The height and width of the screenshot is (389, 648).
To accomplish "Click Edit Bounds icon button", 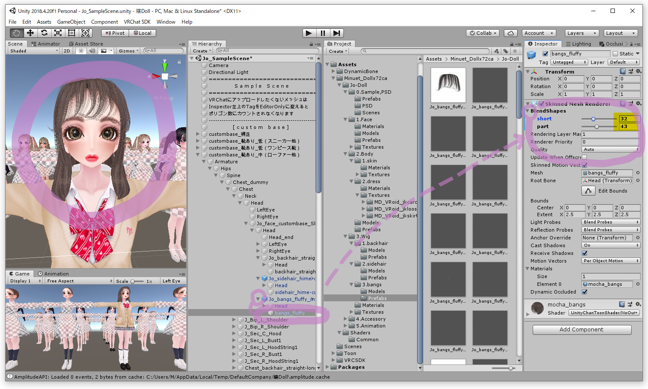I will point(588,191).
